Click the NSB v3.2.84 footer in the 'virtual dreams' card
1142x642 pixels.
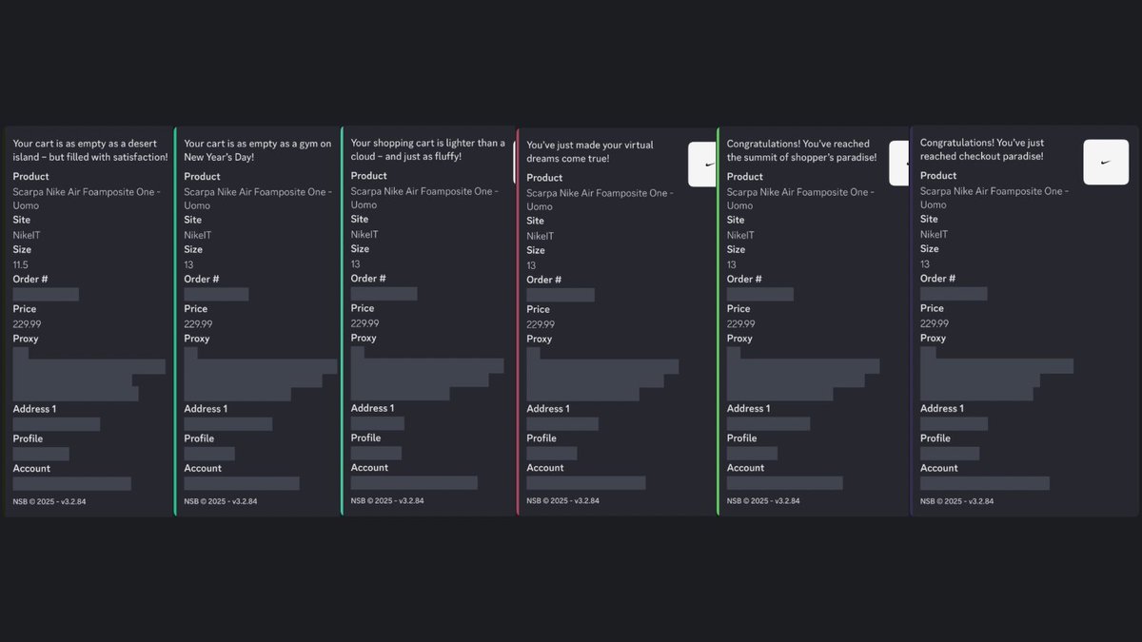(563, 500)
